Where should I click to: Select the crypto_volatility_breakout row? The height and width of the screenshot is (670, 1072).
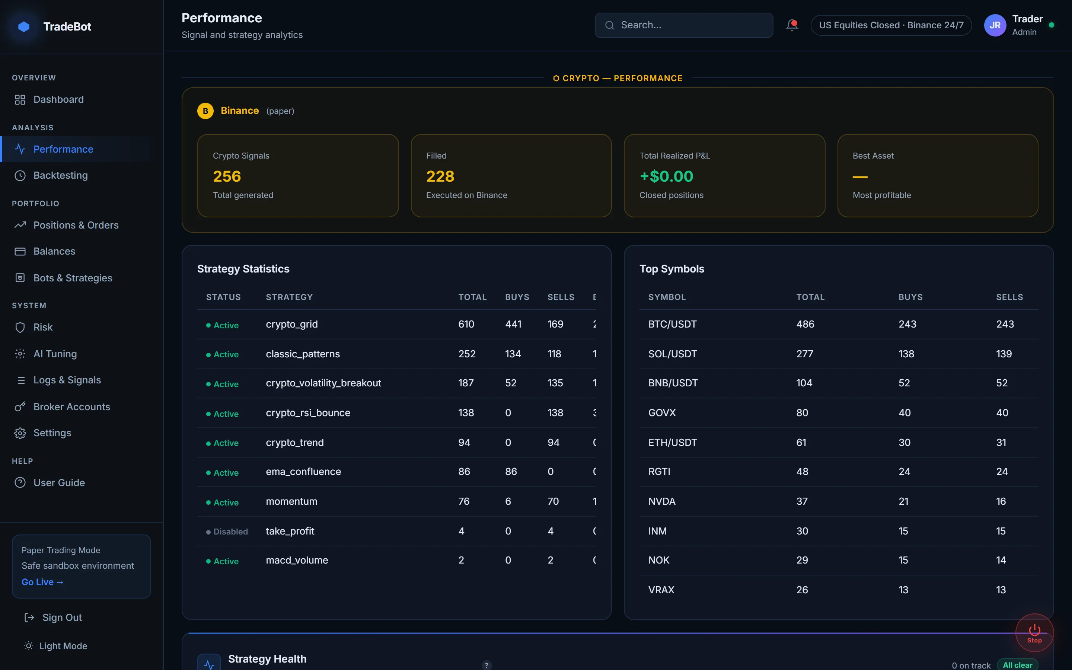coord(396,383)
